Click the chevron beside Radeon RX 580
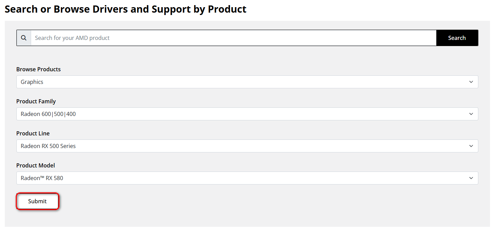The image size is (492, 236). point(471,178)
